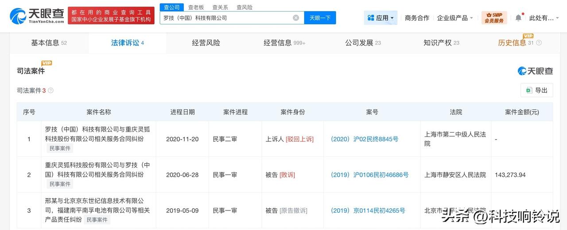
Task: Select the date cell 2020-06-28
Action: pyautogui.click(x=182, y=175)
